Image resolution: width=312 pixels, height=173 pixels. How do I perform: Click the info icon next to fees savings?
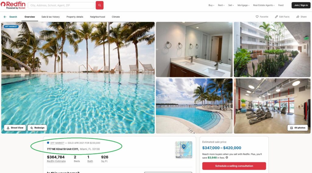pyautogui.click(x=227, y=157)
